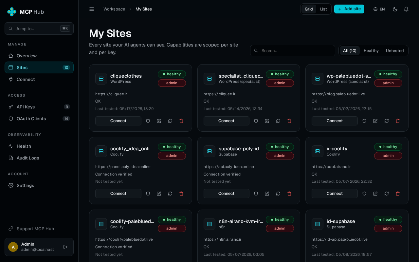Open the shield icon for wp-palebluedot site

[364, 121]
